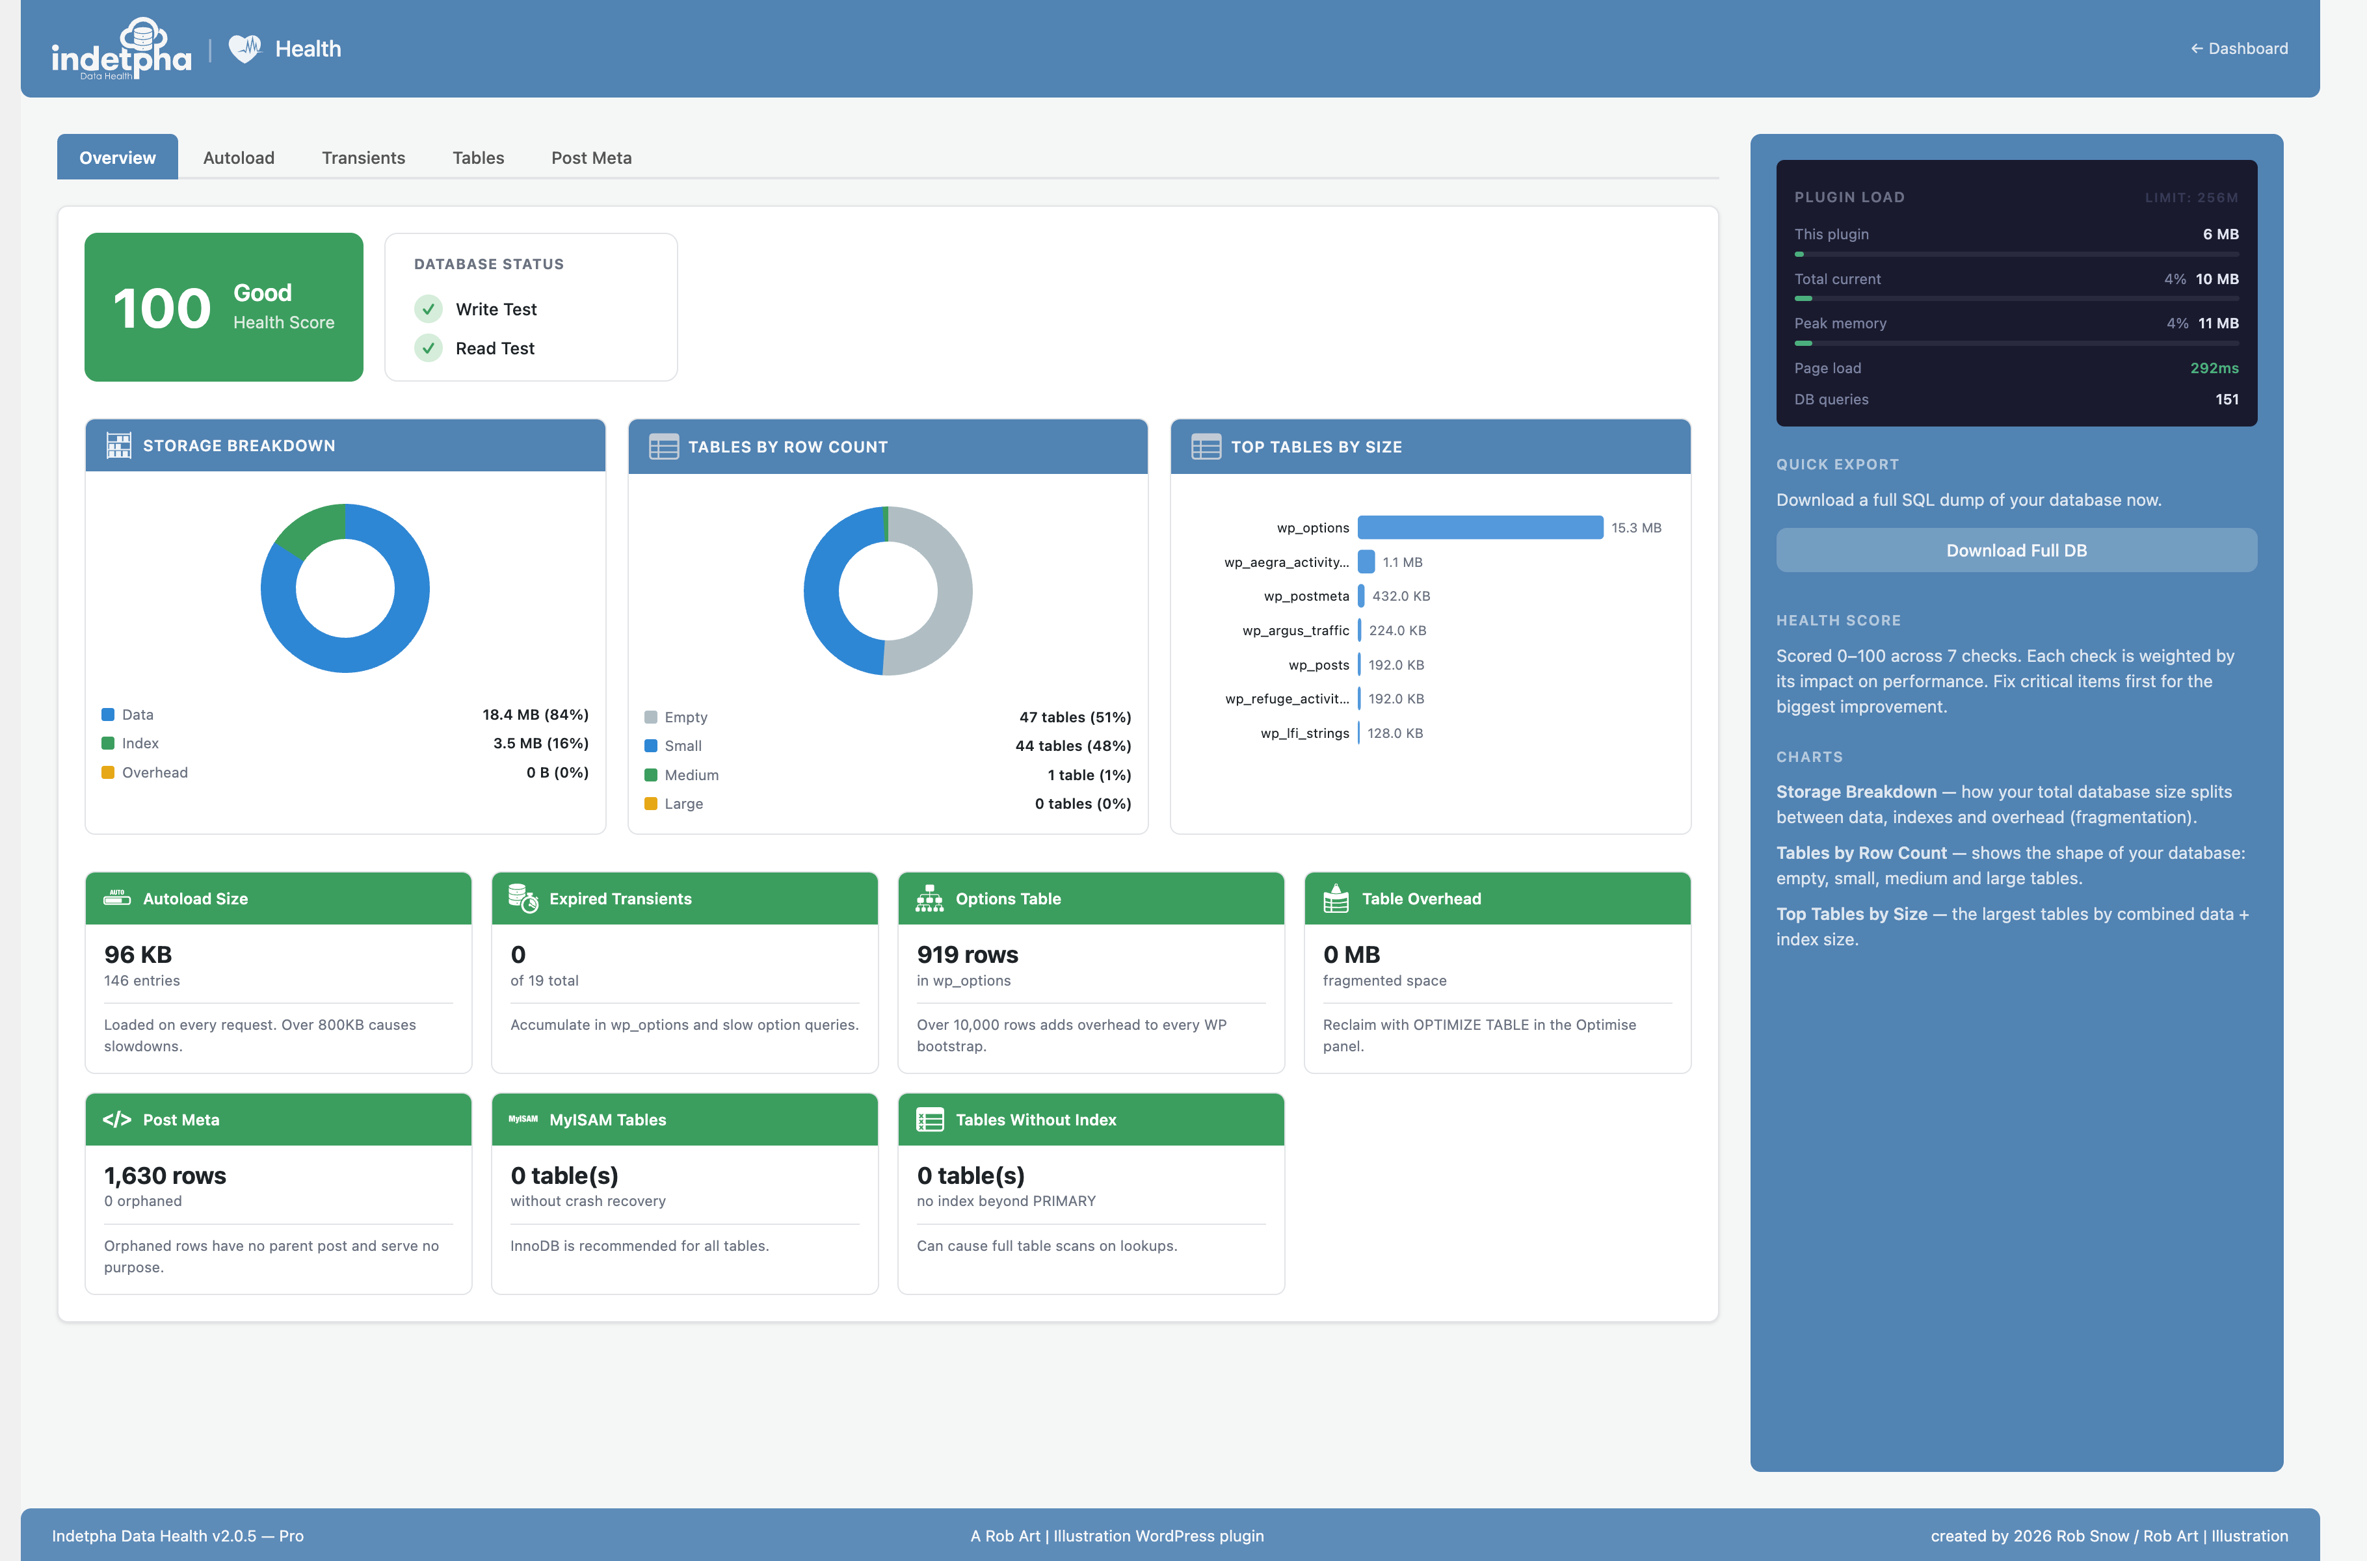Open the Transients tab
2367x1561 pixels.
(364, 157)
